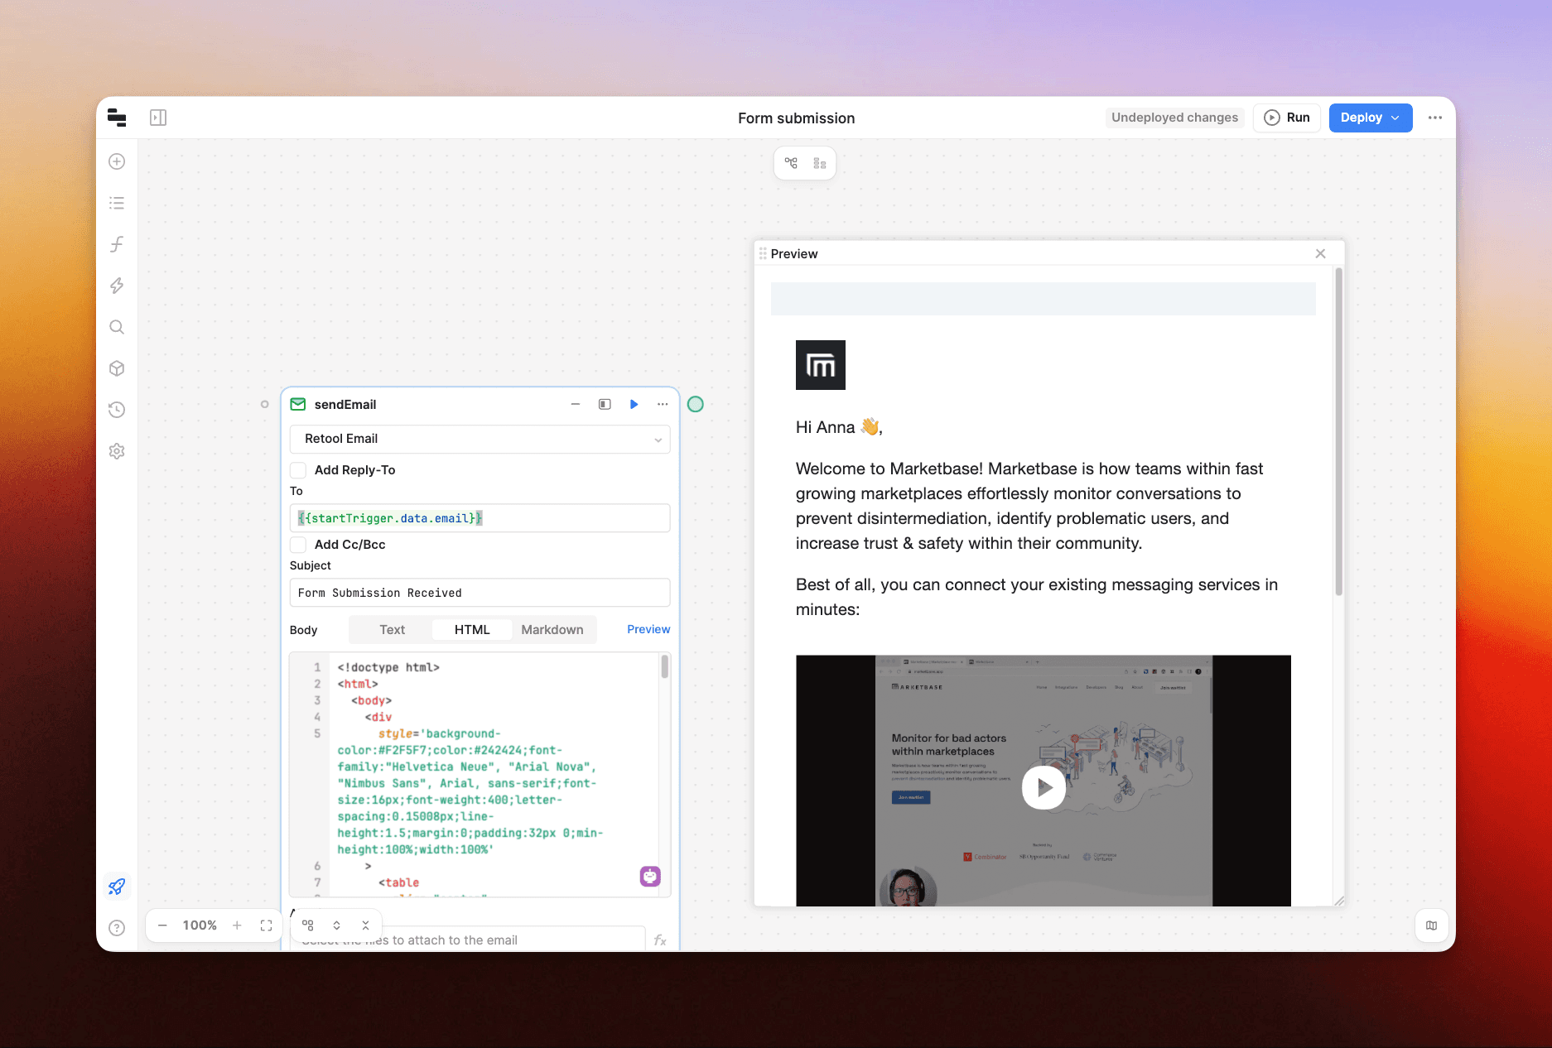1552x1048 pixels.
Task: Click the attachments file selection field
Action: point(468,940)
